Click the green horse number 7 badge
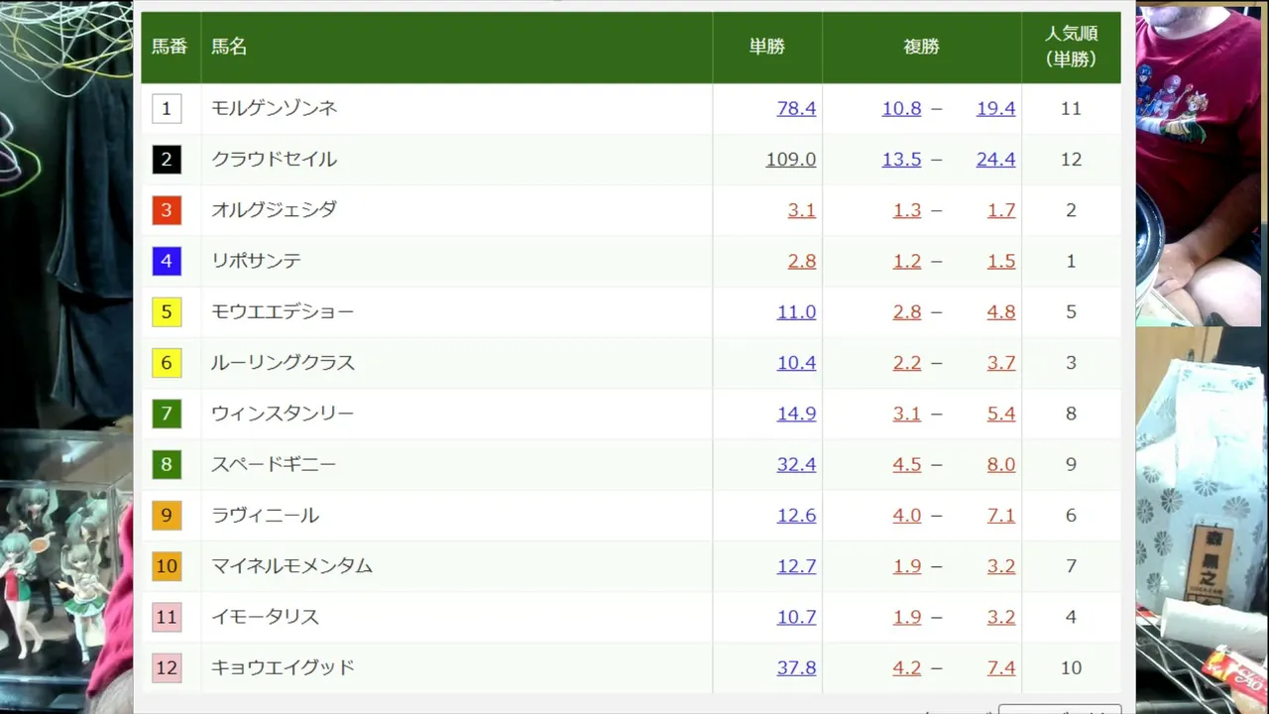The height and width of the screenshot is (714, 1269). [167, 414]
